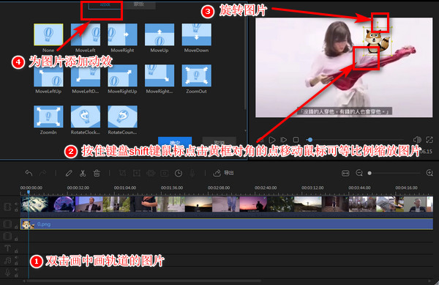Click the blue confirm button
This screenshot has height=285, width=439.
point(175,142)
